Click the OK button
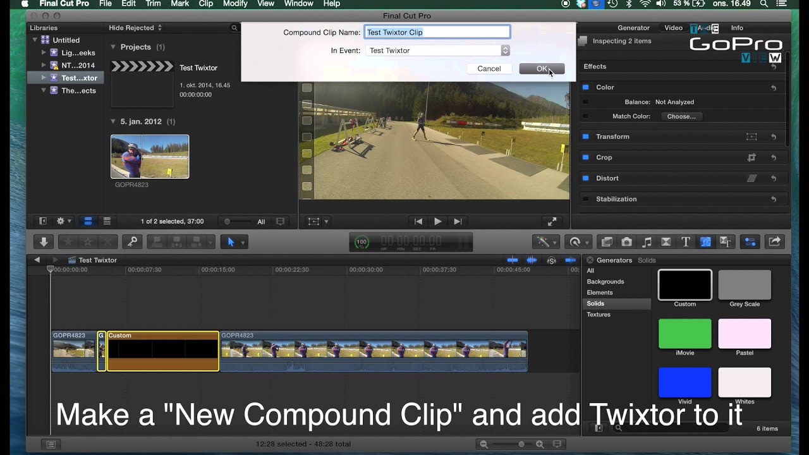 pos(542,69)
